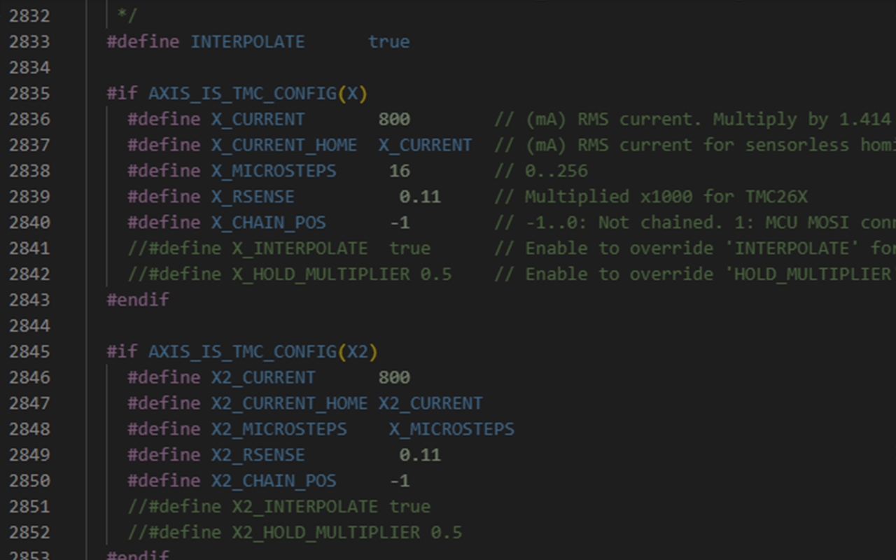Click line number 2845 in the gutter

point(29,352)
